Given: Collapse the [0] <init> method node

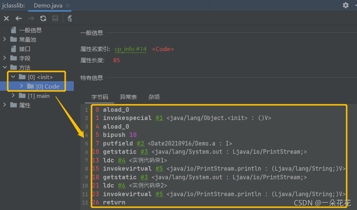Looking at the screenshot, I should tap(13, 76).
